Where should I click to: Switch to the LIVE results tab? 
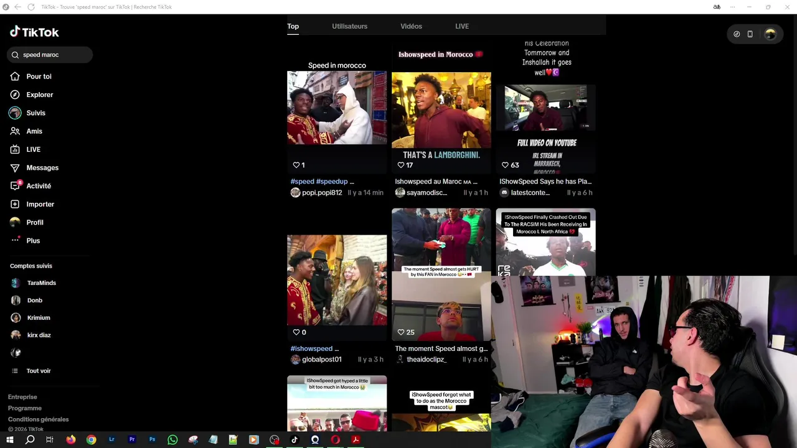461,26
